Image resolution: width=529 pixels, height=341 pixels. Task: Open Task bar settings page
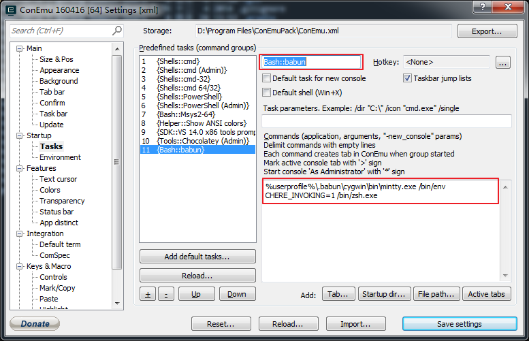tap(53, 114)
